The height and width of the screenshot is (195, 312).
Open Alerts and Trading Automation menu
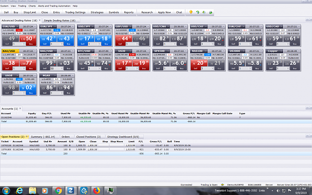[54, 6]
